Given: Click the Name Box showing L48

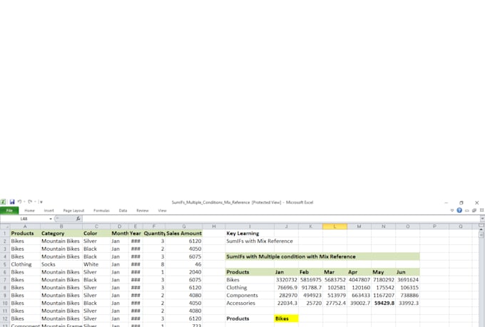Looking at the screenshot, I should [x=24, y=219].
